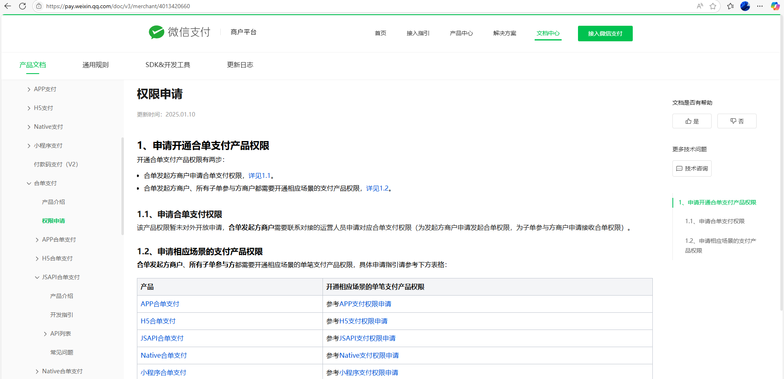784x379 pixels.
Task: Select 权限申请 in the sidebar
Action: coord(54,221)
